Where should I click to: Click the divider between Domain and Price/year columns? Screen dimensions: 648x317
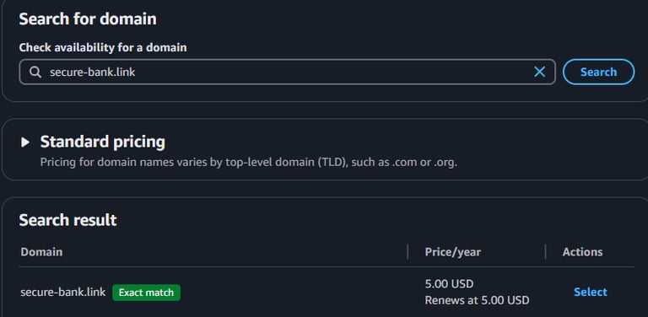pos(408,252)
